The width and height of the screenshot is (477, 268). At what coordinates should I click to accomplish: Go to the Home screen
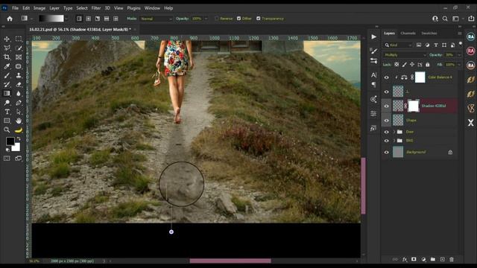coord(10,19)
